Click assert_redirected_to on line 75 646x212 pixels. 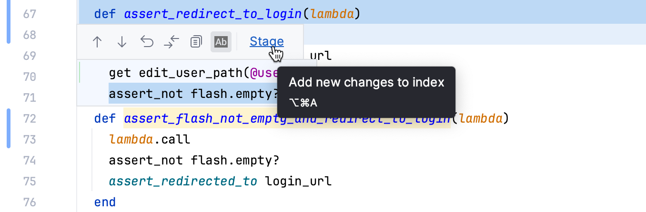(x=183, y=181)
